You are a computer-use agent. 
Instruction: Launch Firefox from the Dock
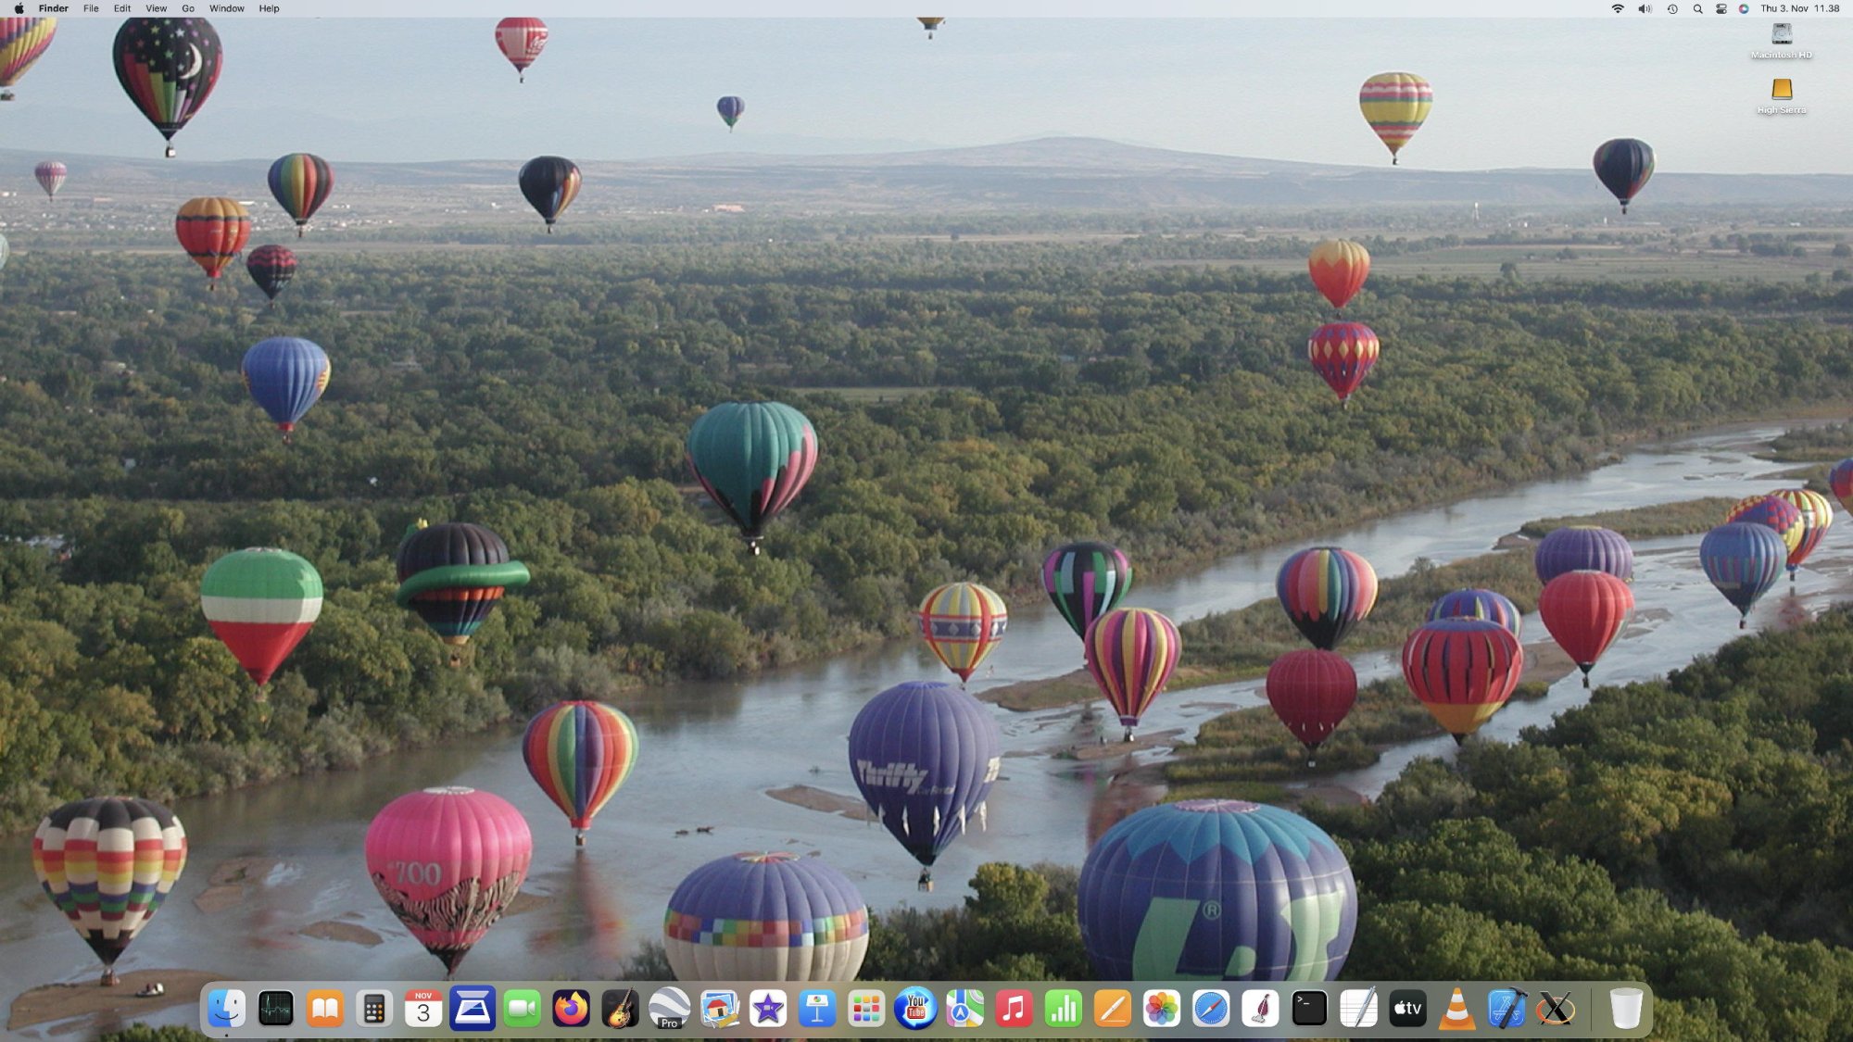point(571,1009)
